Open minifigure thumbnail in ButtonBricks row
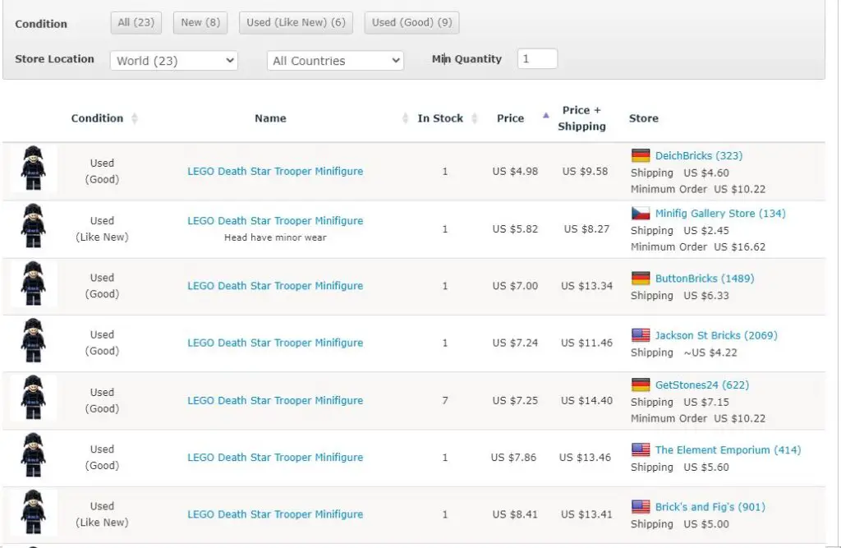Viewport: 841px width, 548px height. [33, 283]
